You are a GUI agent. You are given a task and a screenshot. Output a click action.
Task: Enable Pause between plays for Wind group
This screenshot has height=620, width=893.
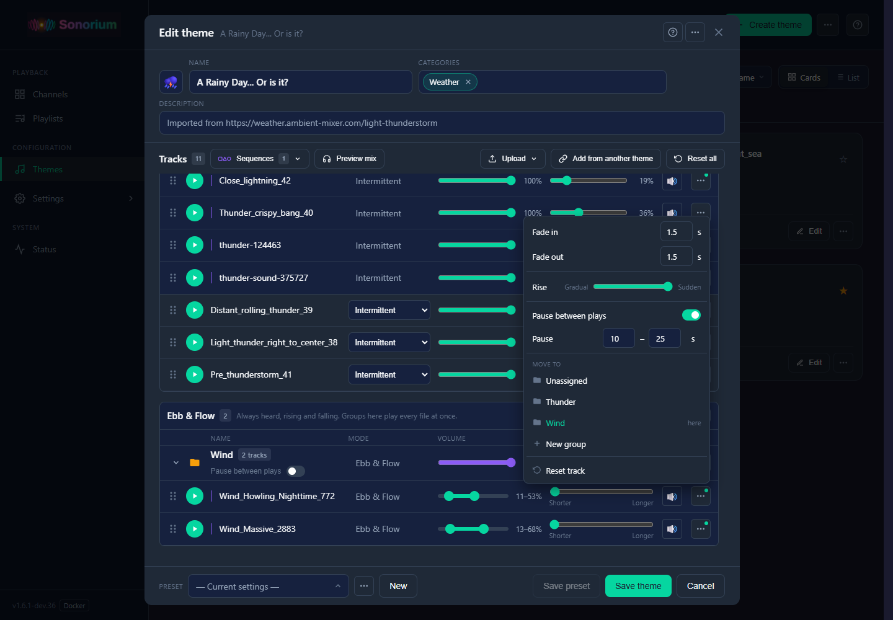(296, 471)
